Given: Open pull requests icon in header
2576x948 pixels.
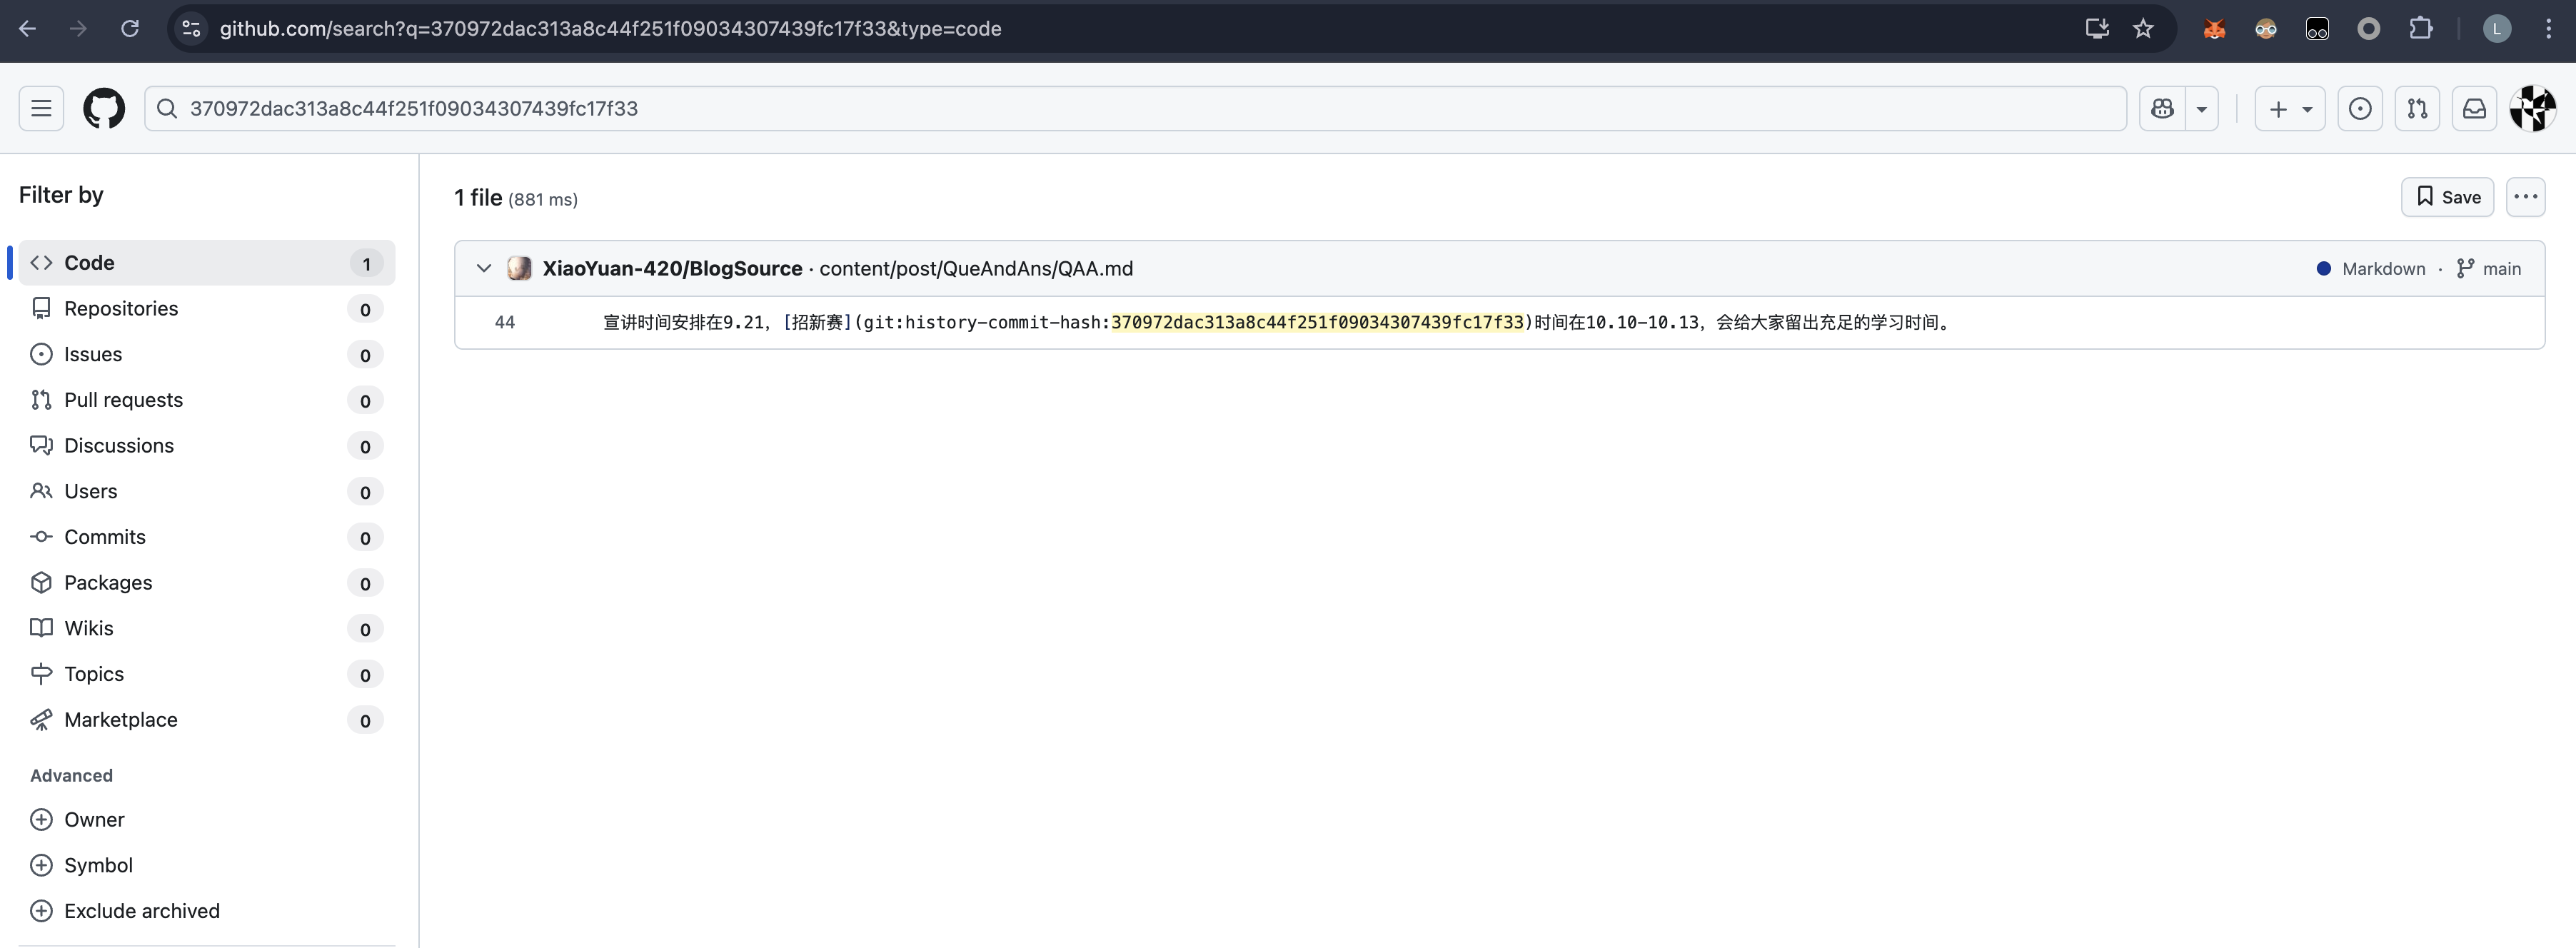Looking at the screenshot, I should (2417, 108).
